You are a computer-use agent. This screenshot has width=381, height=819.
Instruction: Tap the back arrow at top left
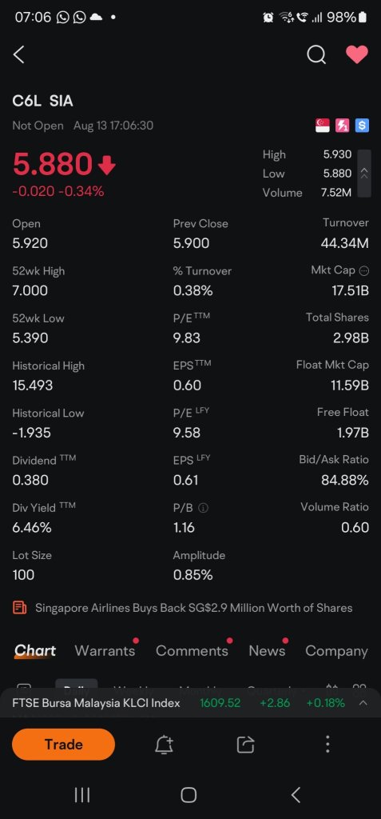(x=19, y=54)
